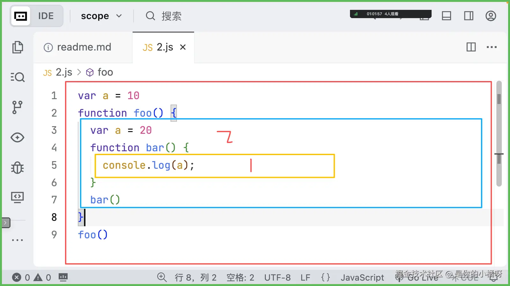The width and height of the screenshot is (510, 286).
Task: Open the Search panel from the sidebar
Action: [x=18, y=77]
